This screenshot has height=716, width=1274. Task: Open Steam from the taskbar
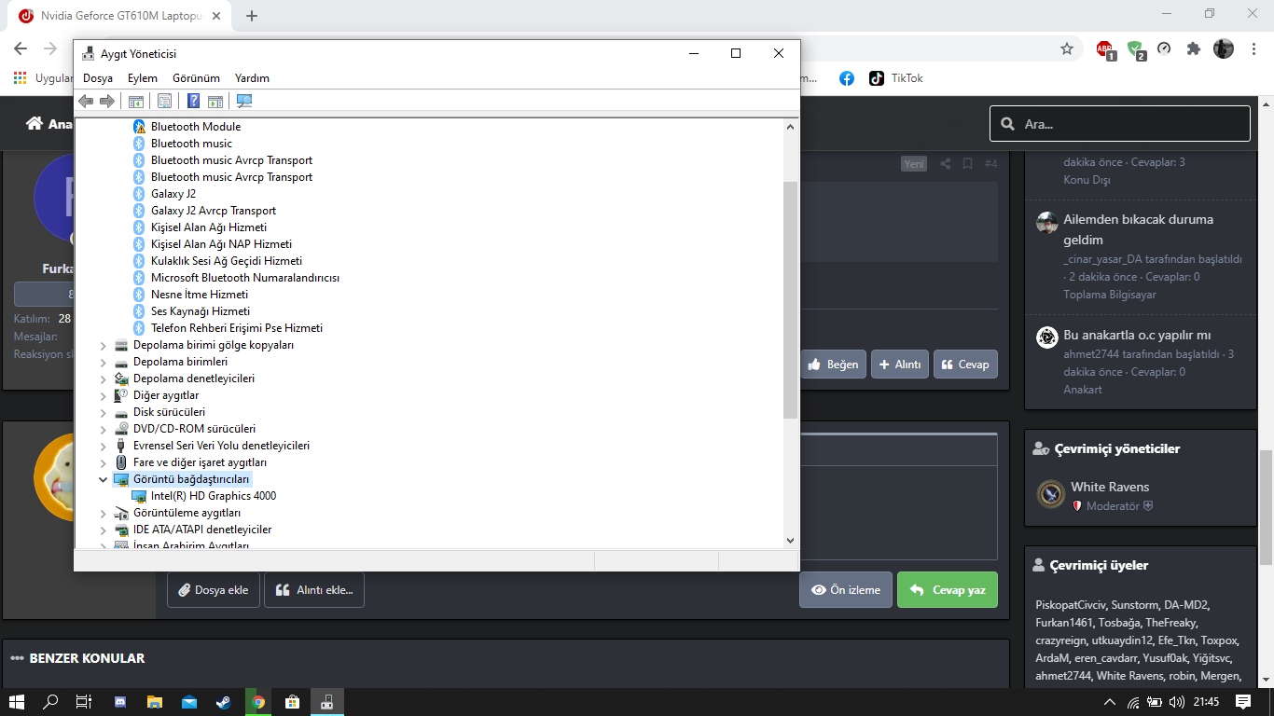[x=224, y=702]
